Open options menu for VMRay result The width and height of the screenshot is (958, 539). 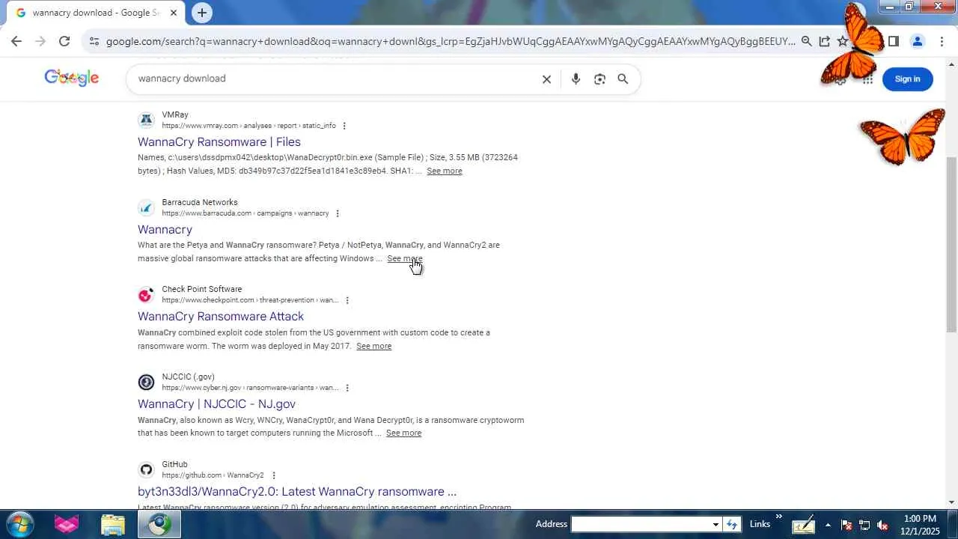[x=344, y=126]
